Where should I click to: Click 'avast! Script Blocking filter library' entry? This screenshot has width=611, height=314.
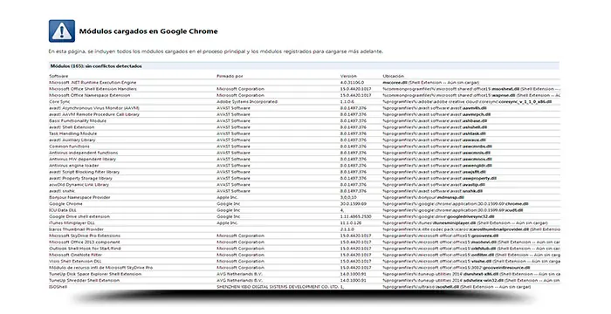coord(84,172)
